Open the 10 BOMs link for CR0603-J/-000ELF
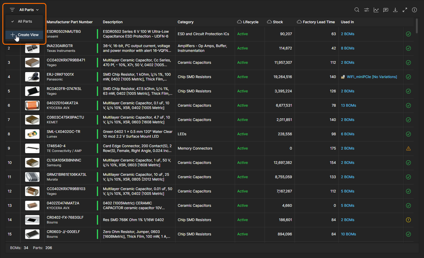The height and width of the screenshot is (258, 424). click(348, 234)
